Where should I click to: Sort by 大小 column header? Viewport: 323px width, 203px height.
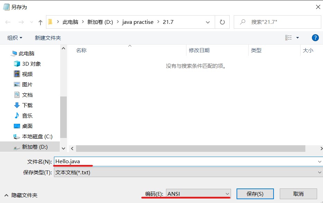pos(308,50)
